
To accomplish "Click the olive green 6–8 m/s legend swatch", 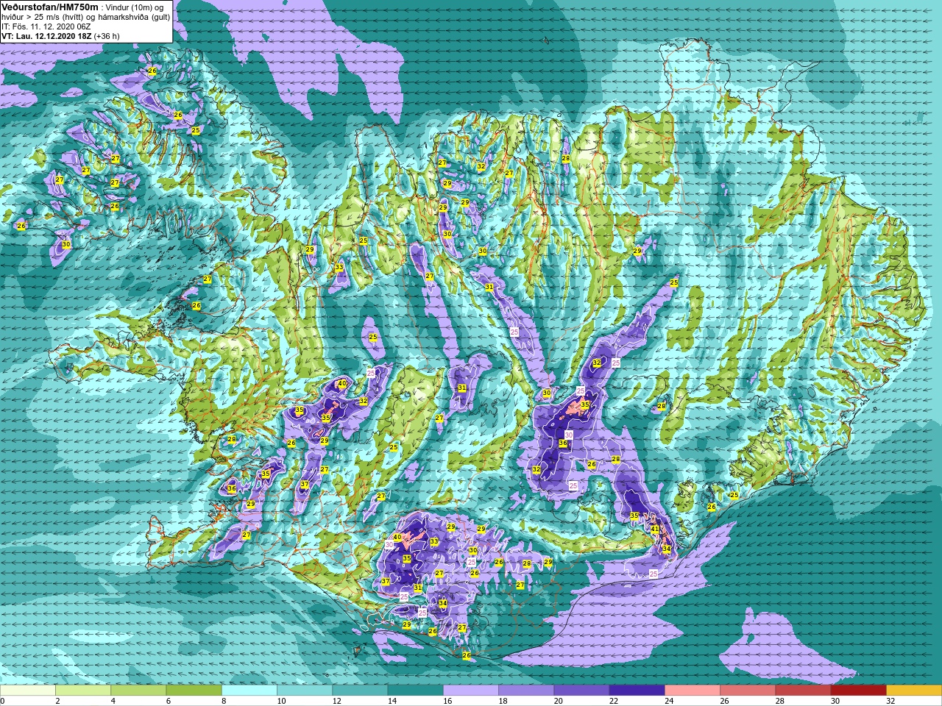I will 194,691.
